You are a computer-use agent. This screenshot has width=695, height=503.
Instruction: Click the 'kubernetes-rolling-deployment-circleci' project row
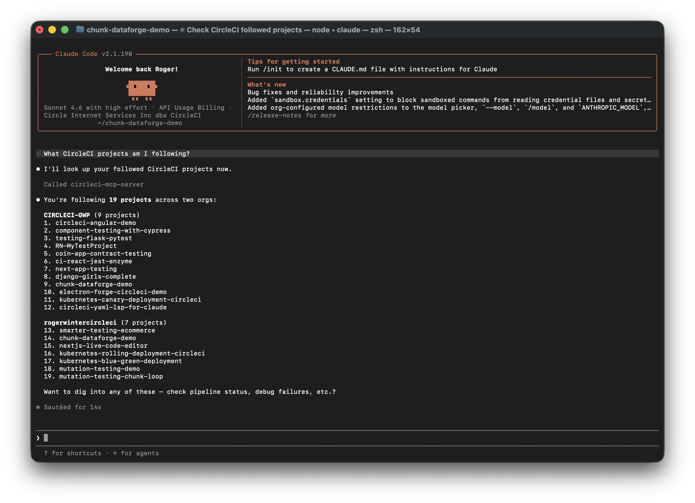[x=124, y=353]
